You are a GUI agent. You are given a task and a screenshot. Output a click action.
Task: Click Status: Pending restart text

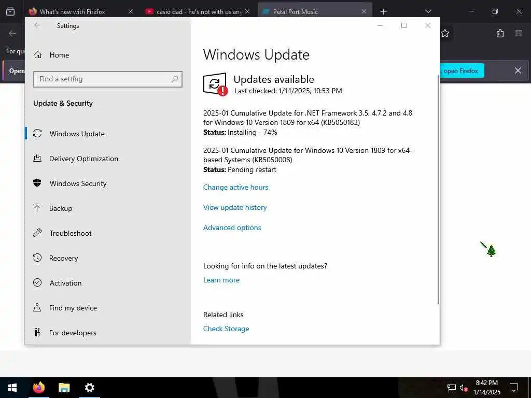click(240, 169)
